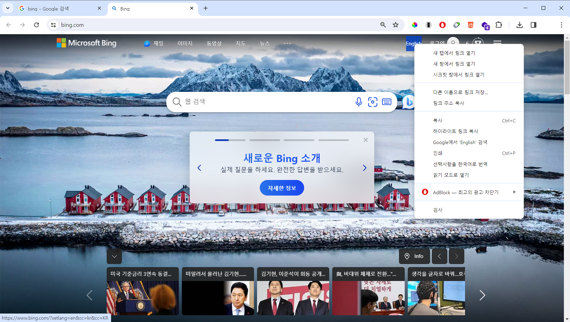Collapse the news carousel with chevron button
This screenshot has height=322, width=570.
click(114, 256)
